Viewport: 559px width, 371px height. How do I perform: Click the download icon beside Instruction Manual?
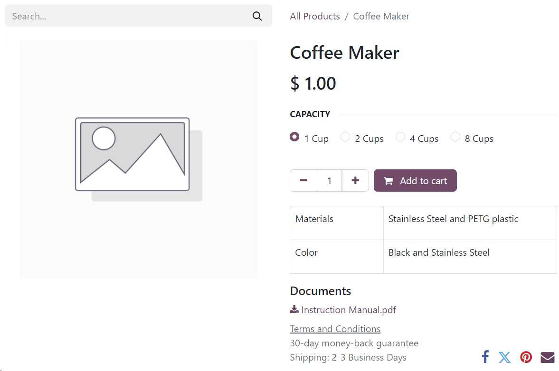click(294, 310)
